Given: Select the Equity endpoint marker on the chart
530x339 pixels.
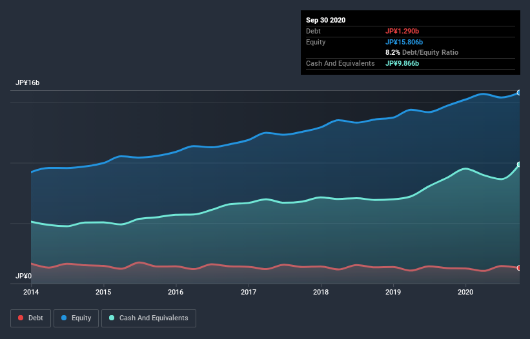Looking at the screenshot, I should 519,92.
